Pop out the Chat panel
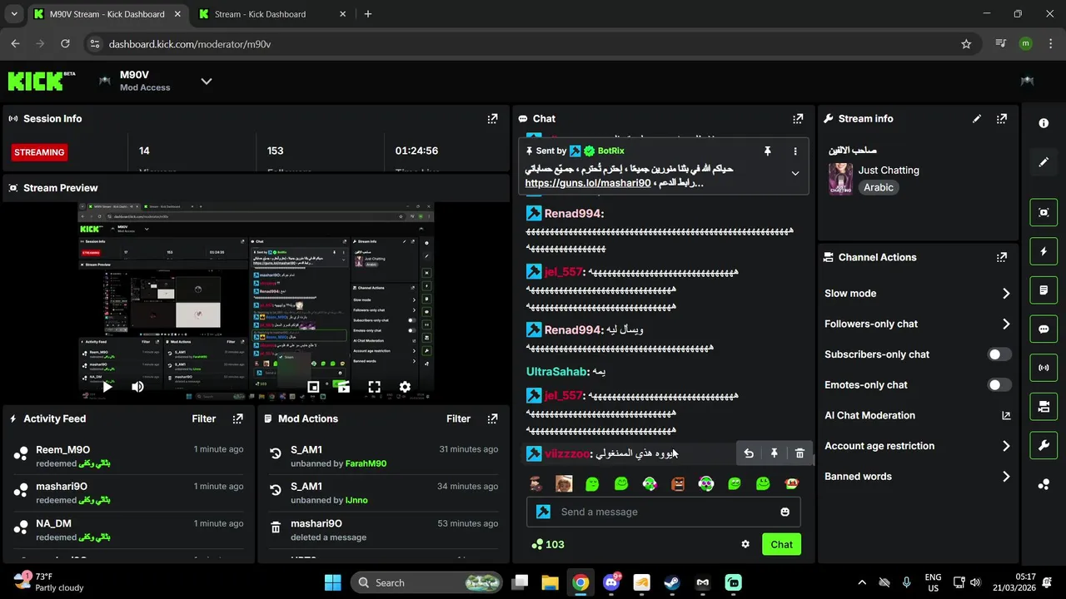 coord(798,119)
